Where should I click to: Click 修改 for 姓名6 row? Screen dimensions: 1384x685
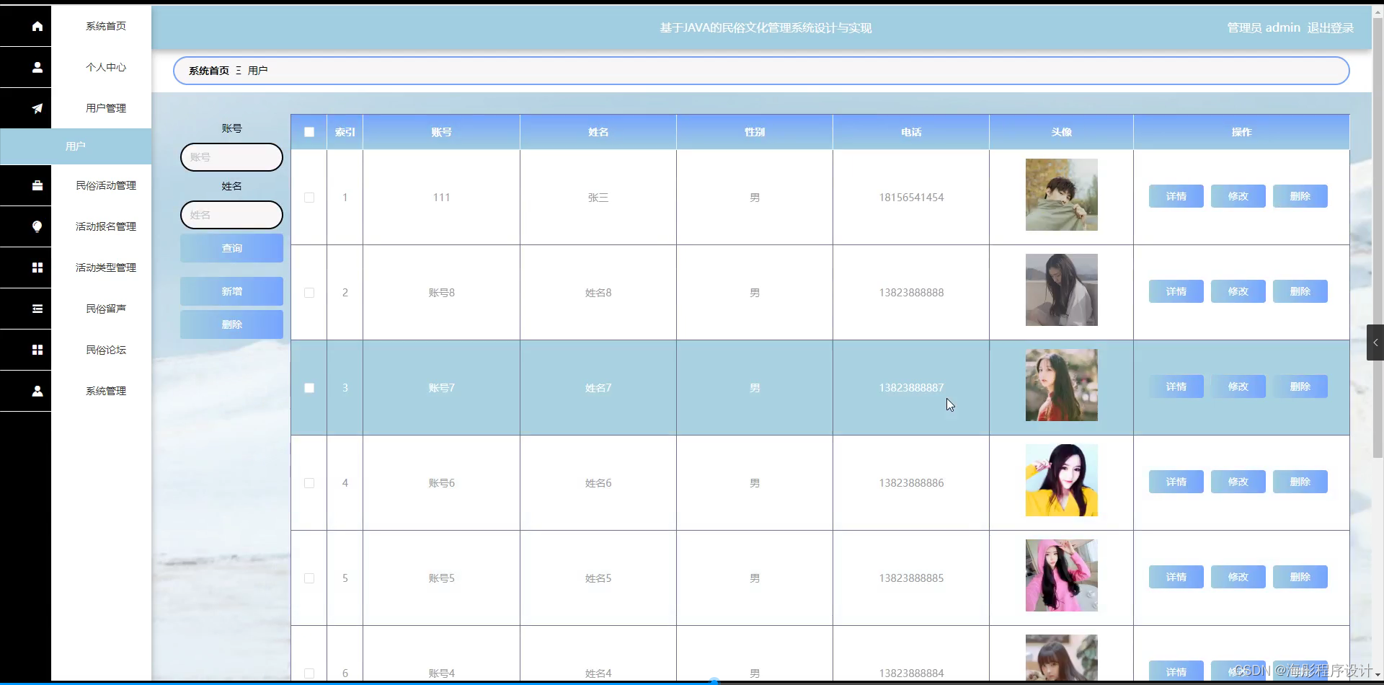coord(1238,482)
